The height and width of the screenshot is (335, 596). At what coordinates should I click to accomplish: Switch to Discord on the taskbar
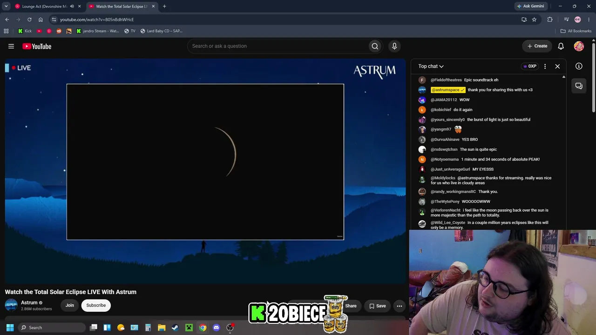pos(216,328)
